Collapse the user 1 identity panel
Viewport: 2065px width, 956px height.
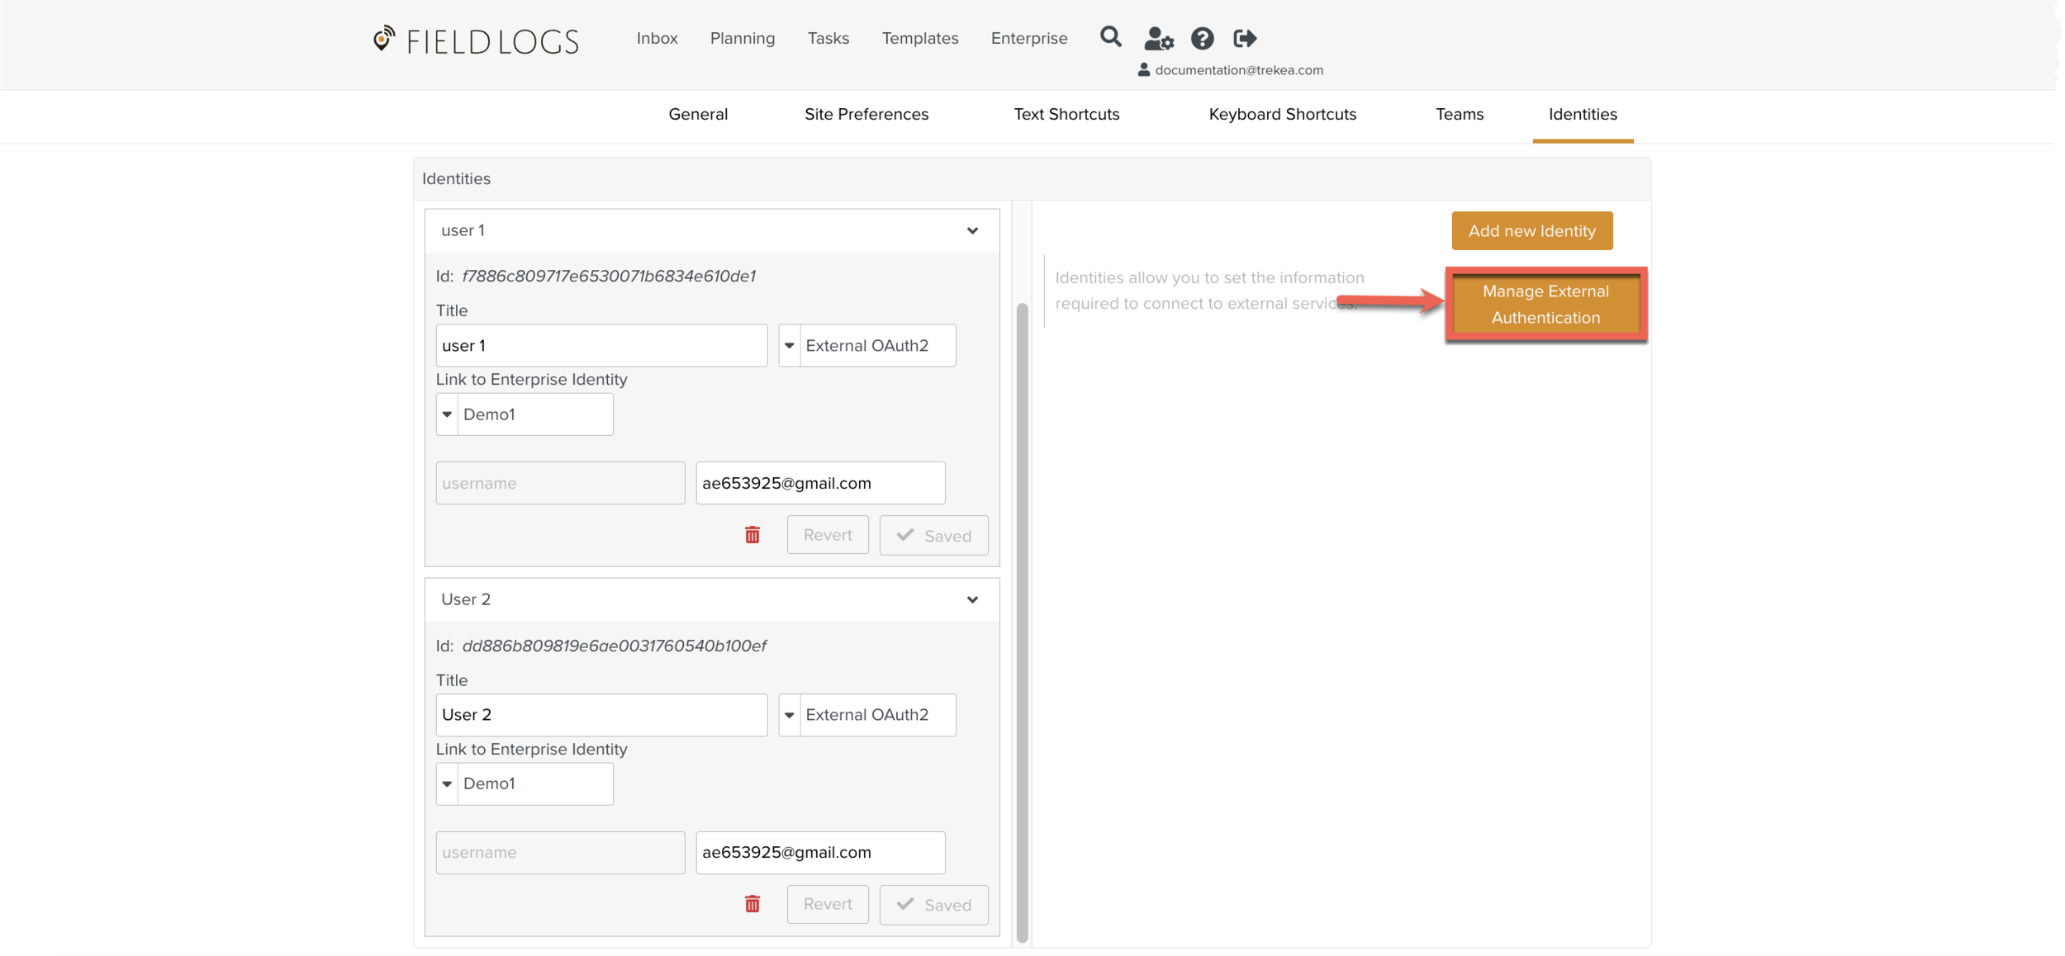972,230
